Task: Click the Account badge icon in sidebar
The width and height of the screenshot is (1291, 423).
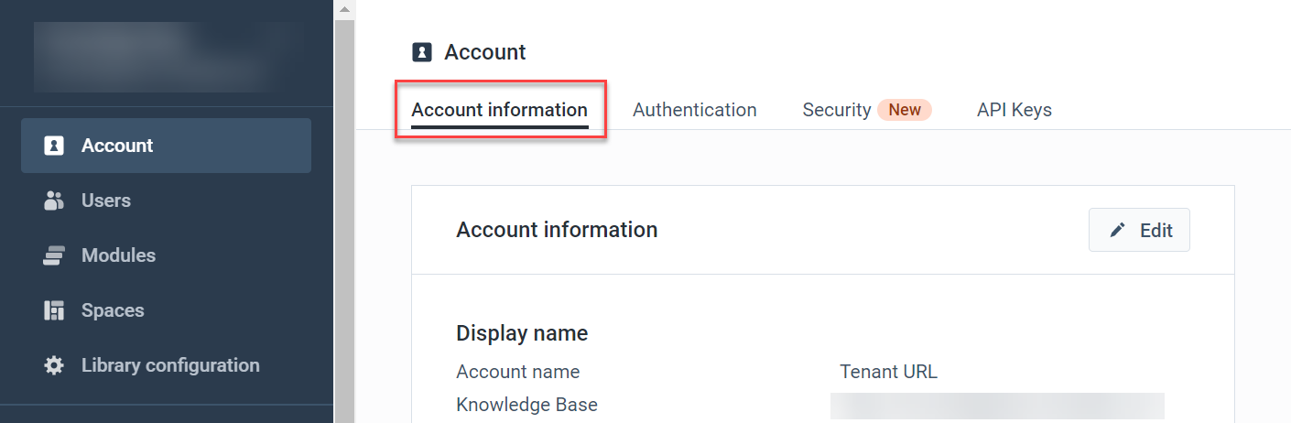Action: 54,146
